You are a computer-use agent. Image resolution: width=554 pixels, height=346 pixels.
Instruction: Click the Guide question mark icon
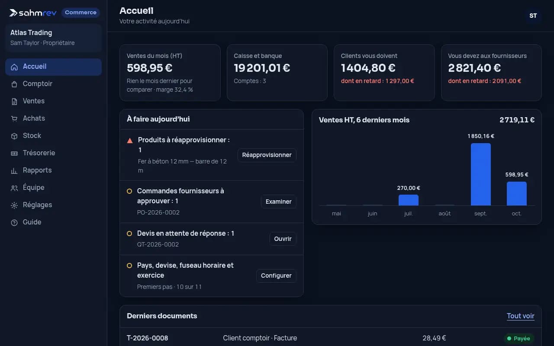point(14,223)
